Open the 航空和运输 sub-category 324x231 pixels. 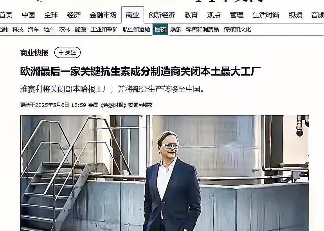pos(136,29)
